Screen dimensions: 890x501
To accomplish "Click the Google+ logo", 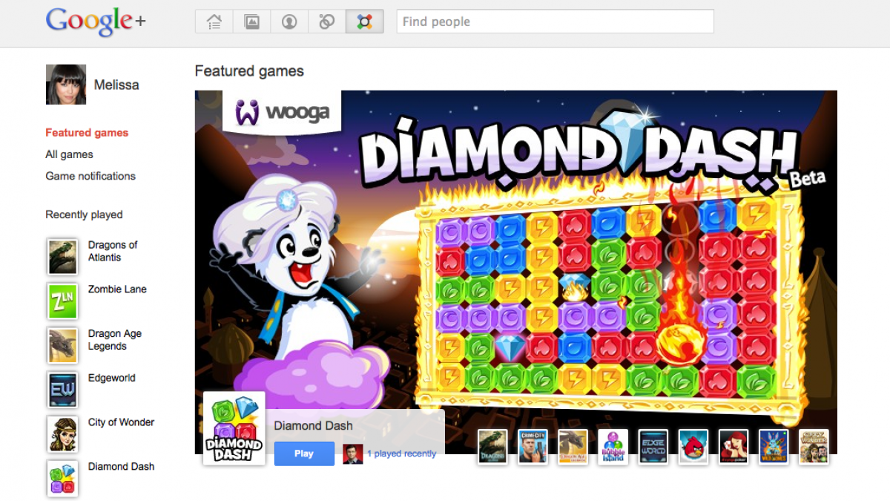I will pyautogui.click(x=96, y=22).
